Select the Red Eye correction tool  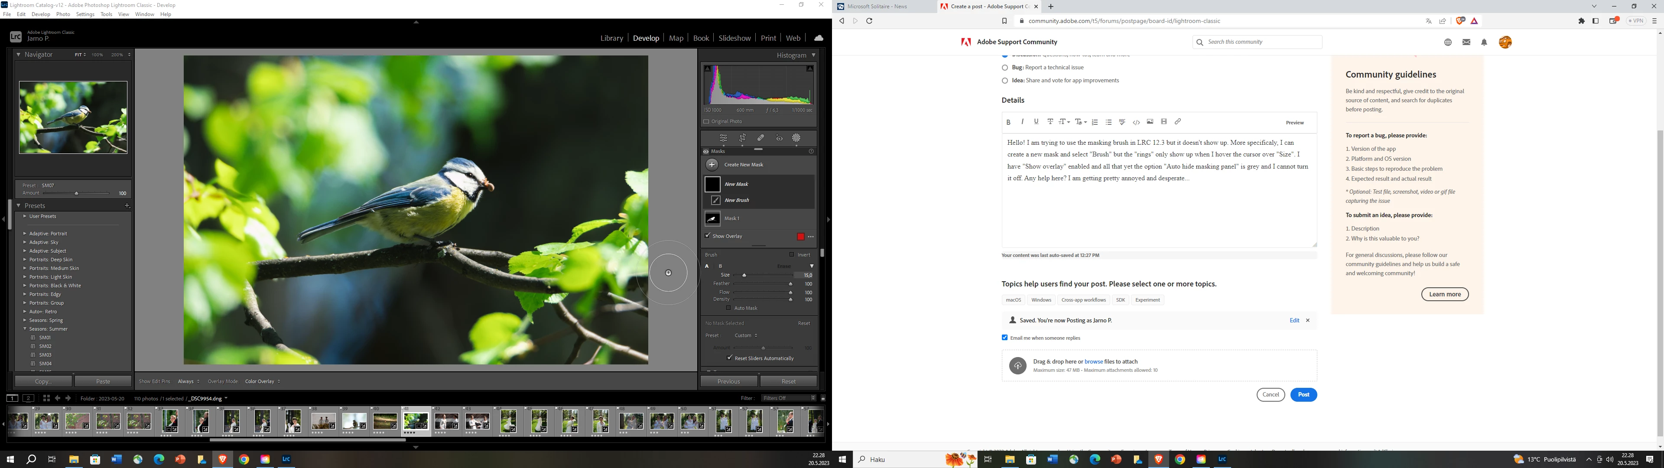tap(779, 138)
